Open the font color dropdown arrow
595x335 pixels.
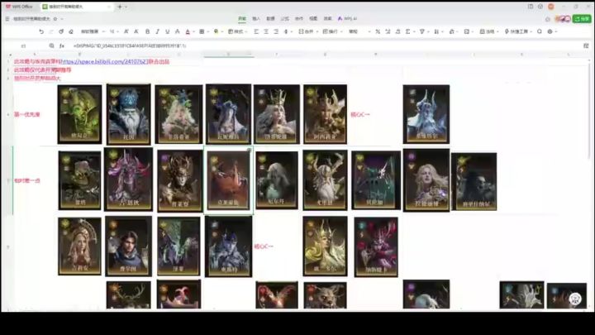tap(193, 31)
